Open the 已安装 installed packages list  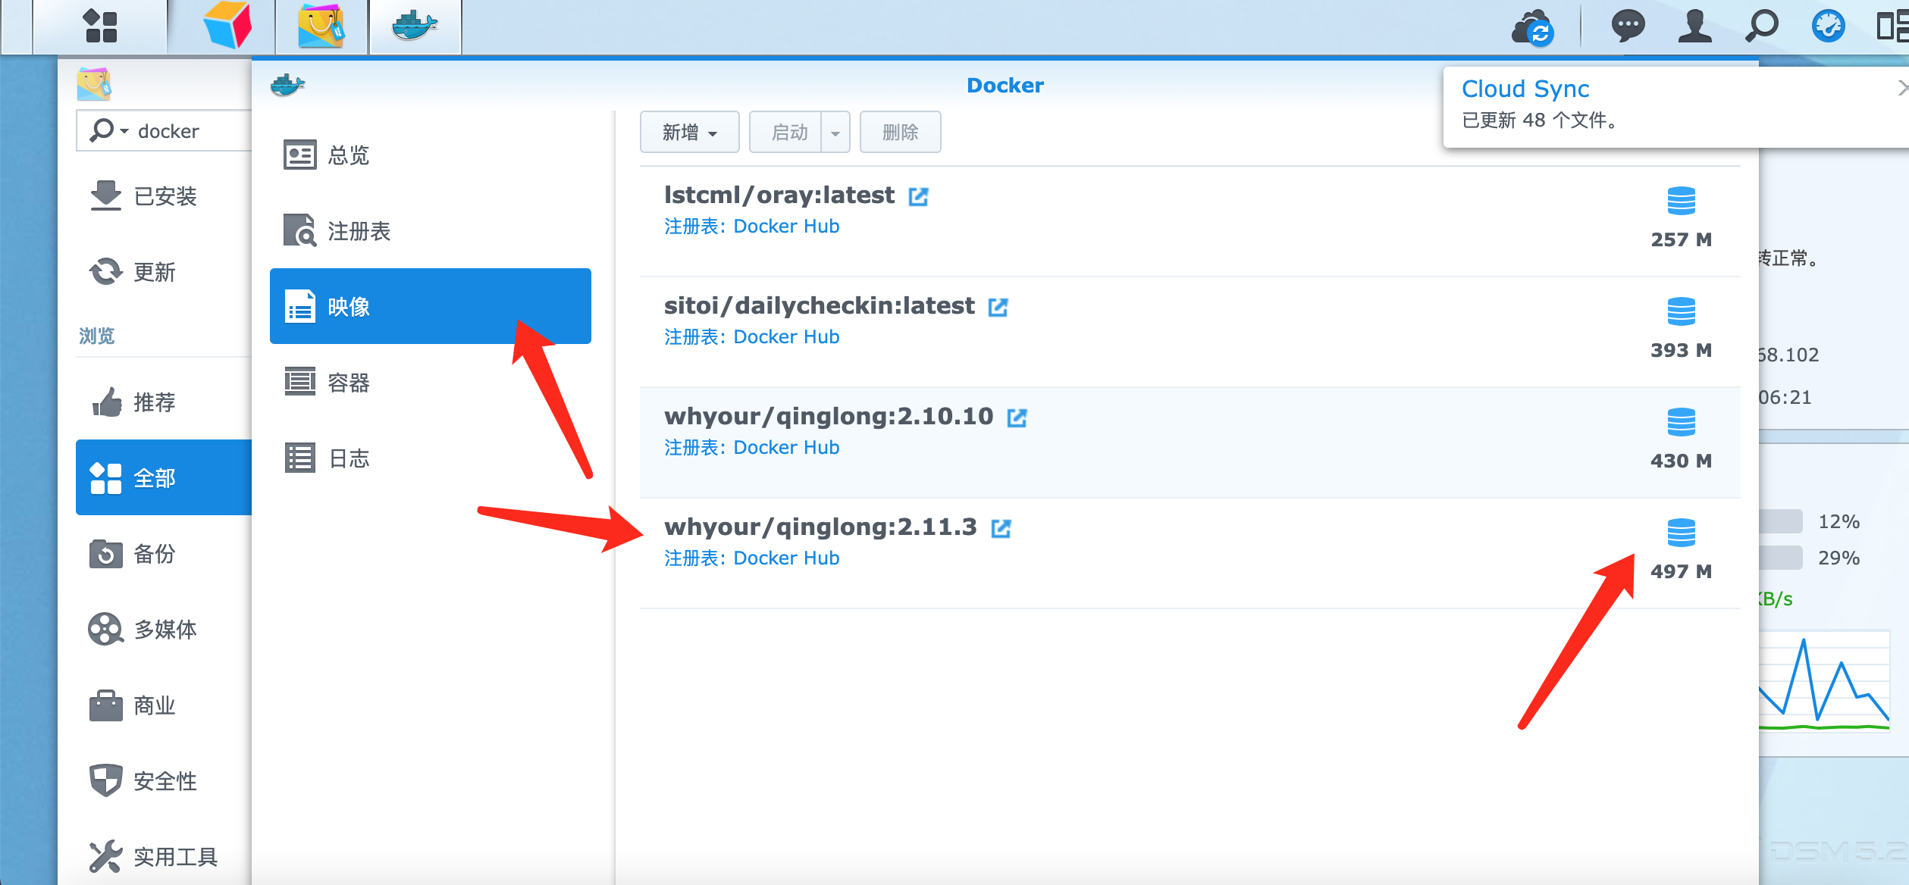pos(164,196)
